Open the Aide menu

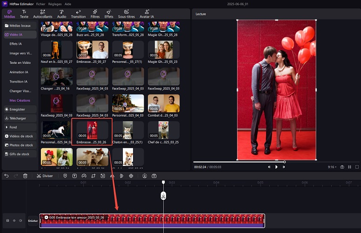tap(68, 4)
